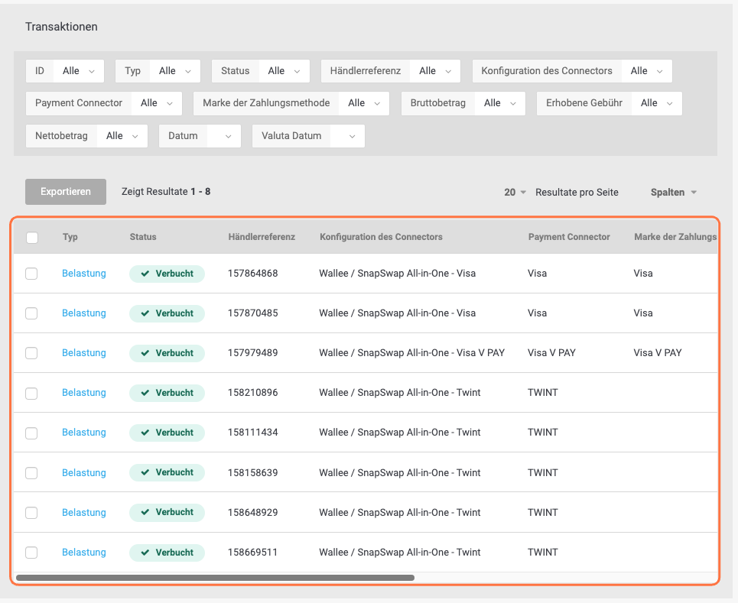This screenshot has width=738, height=603.
Task: Click the Exportieren button
Action: (66, 192)
